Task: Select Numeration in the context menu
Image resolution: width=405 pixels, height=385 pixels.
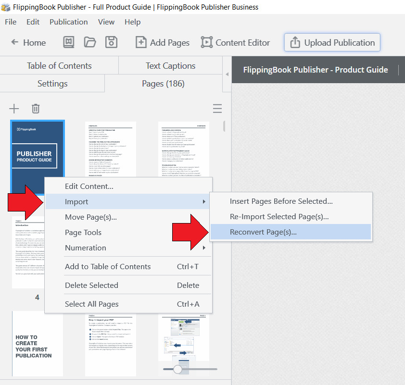Action: (x=128, y=248)
